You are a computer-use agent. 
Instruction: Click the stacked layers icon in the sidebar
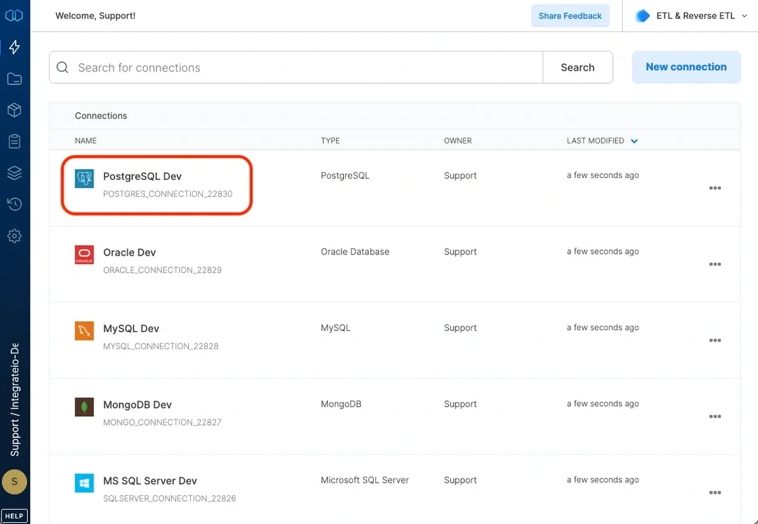(14, 172)
